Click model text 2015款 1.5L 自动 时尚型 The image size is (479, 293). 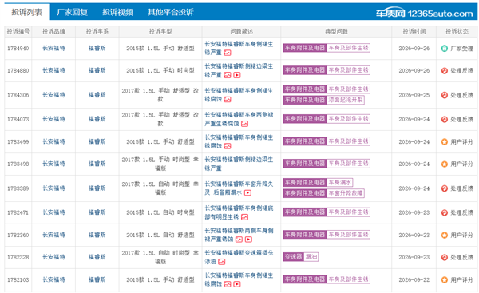160,212
